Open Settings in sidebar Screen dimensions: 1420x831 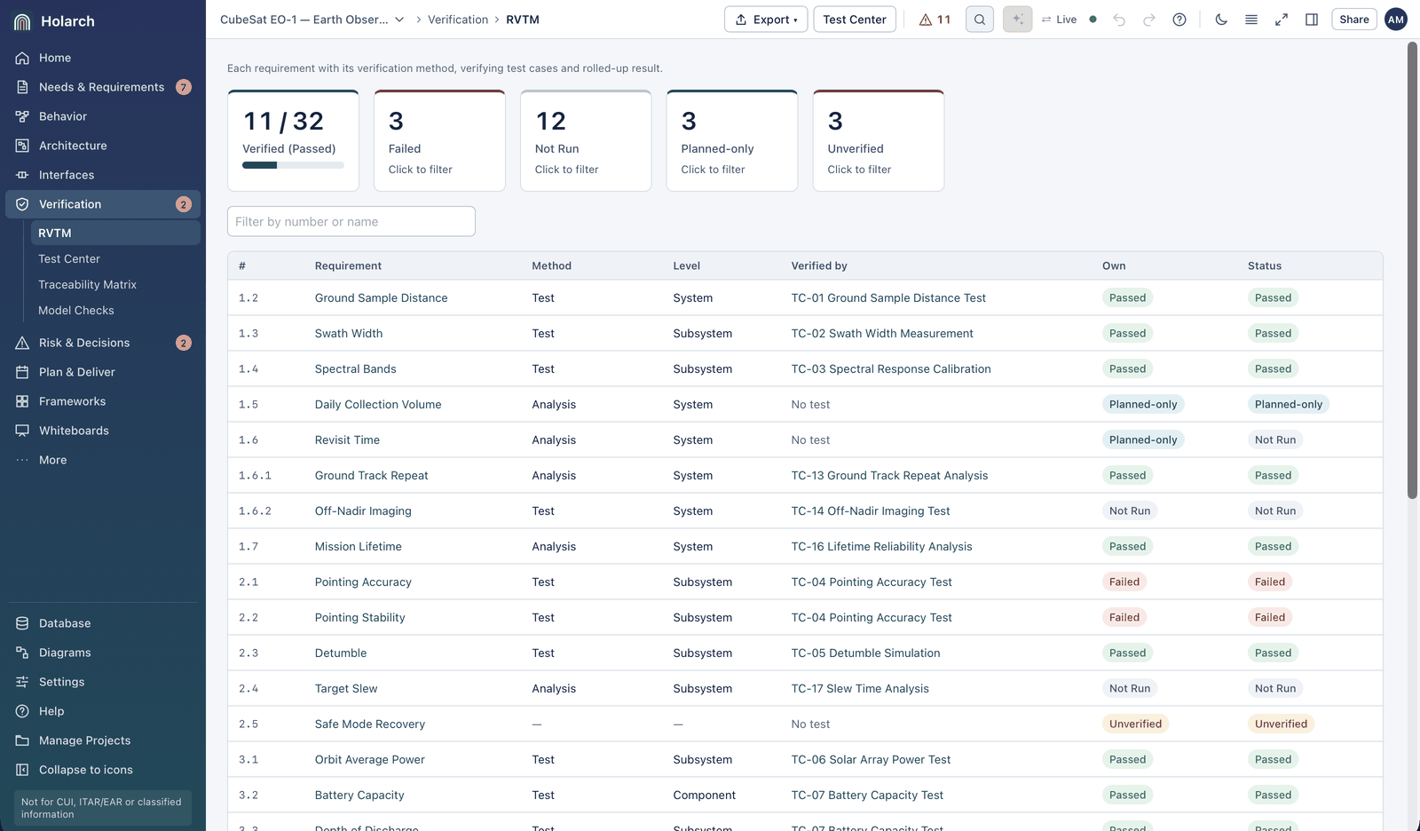[x=103, y=682]
